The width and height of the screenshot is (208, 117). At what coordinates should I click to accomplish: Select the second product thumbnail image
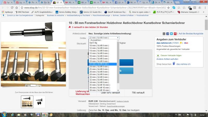[40, 102]
